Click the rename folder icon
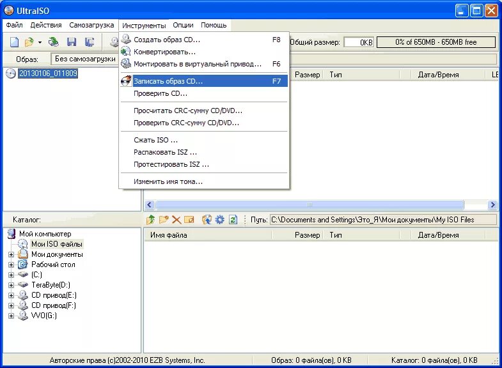 click(x=189, y=220)
